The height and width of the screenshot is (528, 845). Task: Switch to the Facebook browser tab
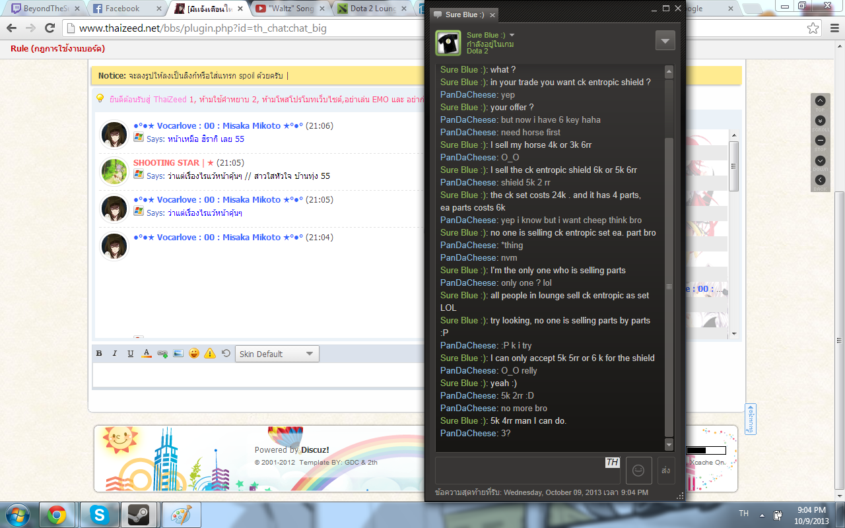point(127,9)
